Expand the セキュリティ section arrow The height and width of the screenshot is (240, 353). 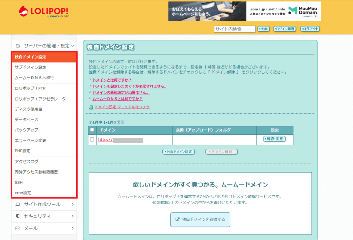tap(72, 216)
